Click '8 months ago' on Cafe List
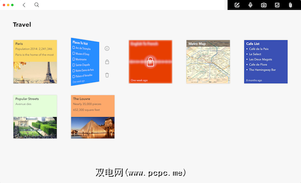 coord(254,80)
